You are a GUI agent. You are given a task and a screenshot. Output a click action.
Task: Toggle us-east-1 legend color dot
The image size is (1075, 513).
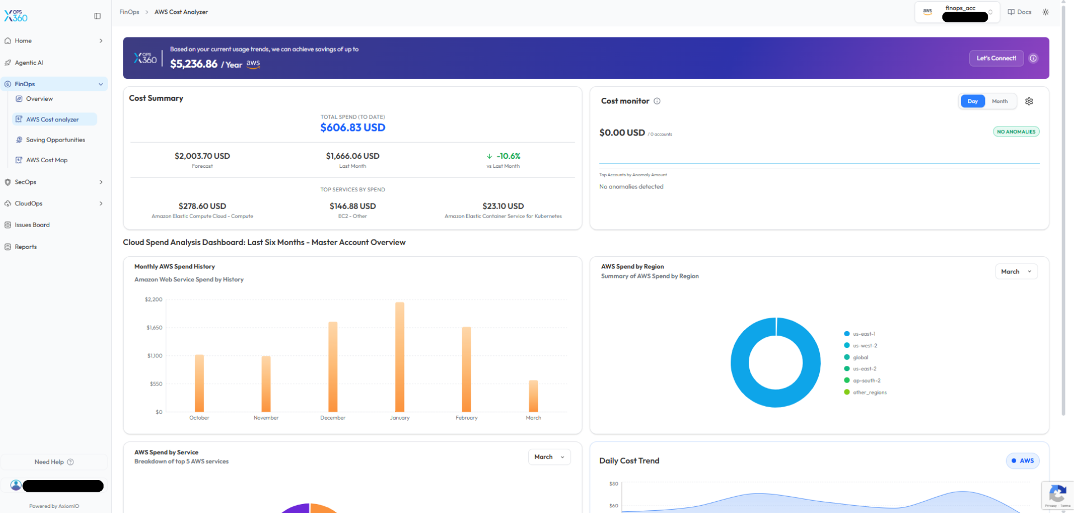point(847,334)
